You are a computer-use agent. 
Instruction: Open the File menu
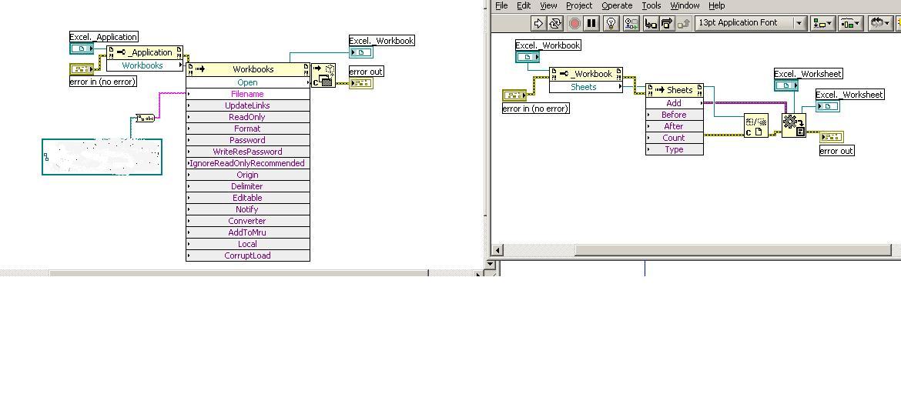pyautogui.click(x=501, y=5)
